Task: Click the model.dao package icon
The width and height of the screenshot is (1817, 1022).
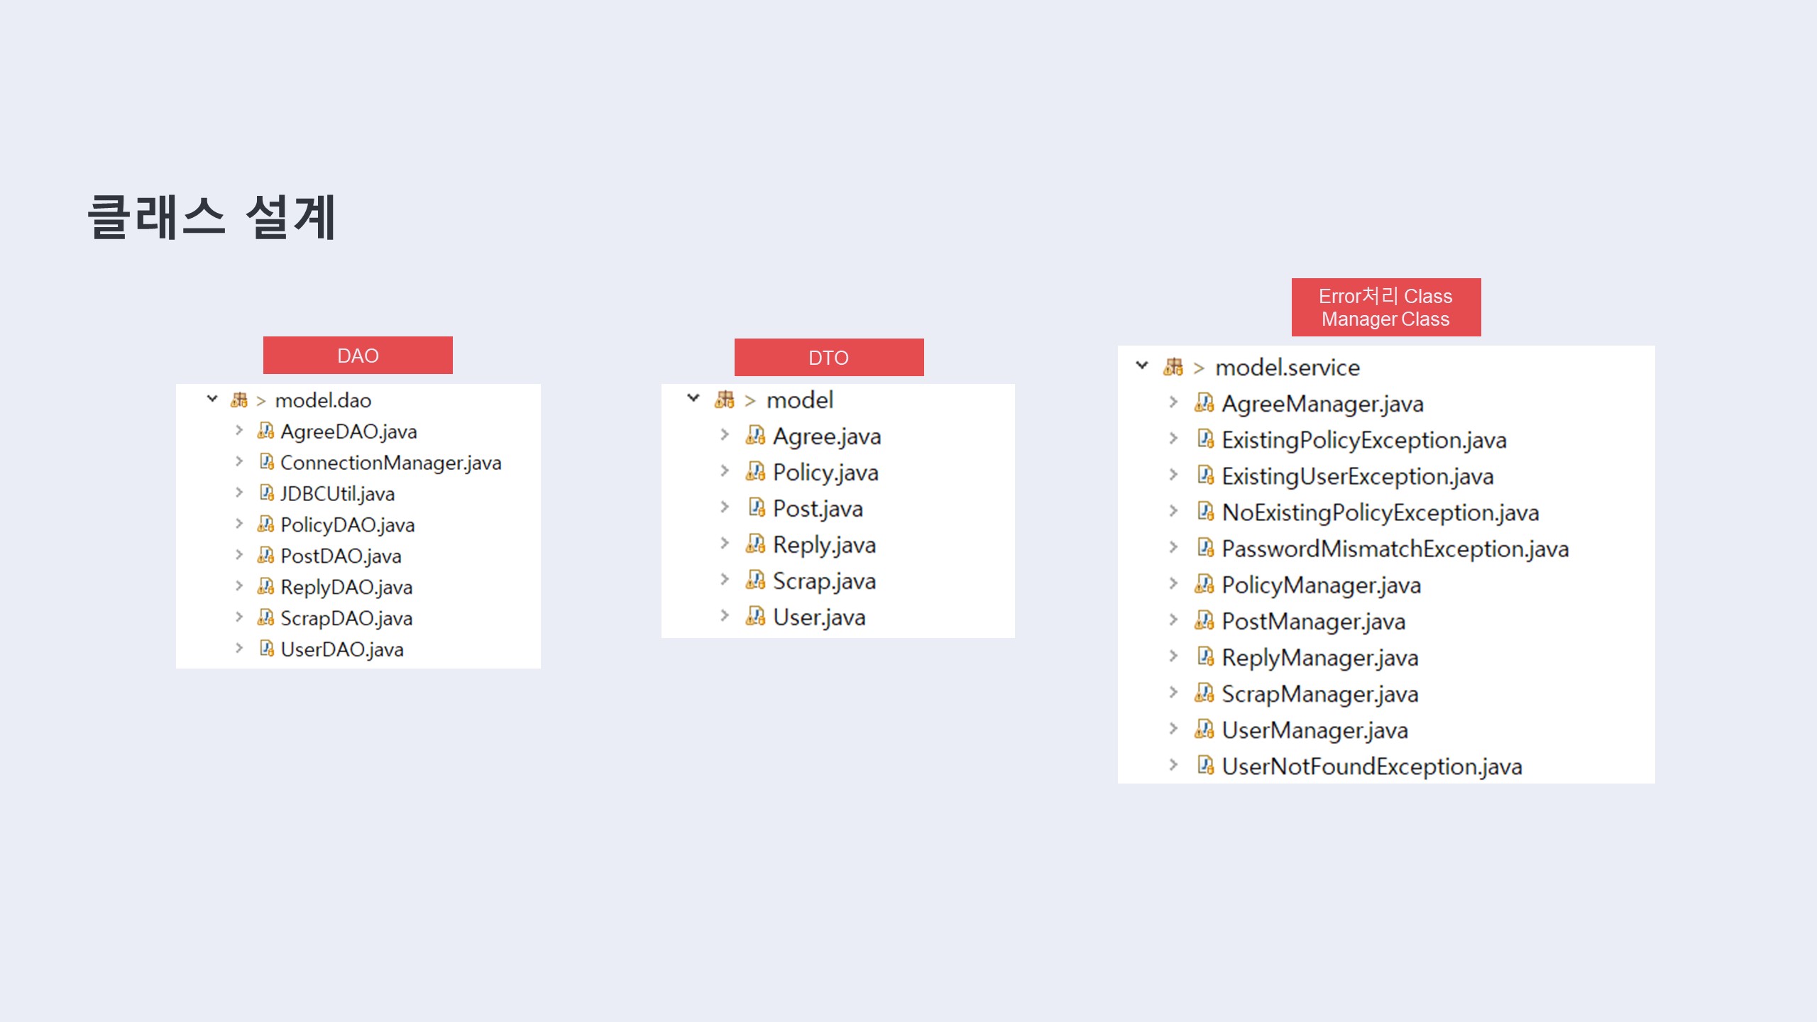Action: [x=239, y=400]
